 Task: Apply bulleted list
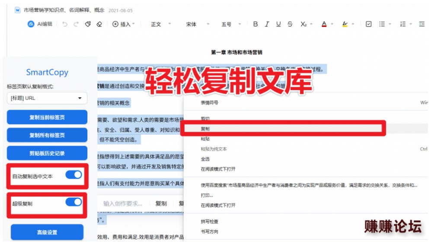tap(382, 24)
